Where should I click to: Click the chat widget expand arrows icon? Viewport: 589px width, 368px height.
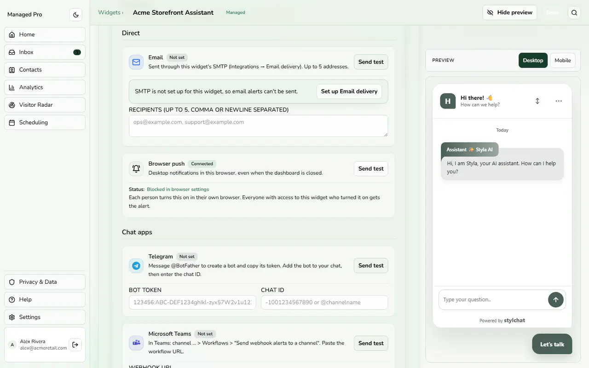[537, 101]
